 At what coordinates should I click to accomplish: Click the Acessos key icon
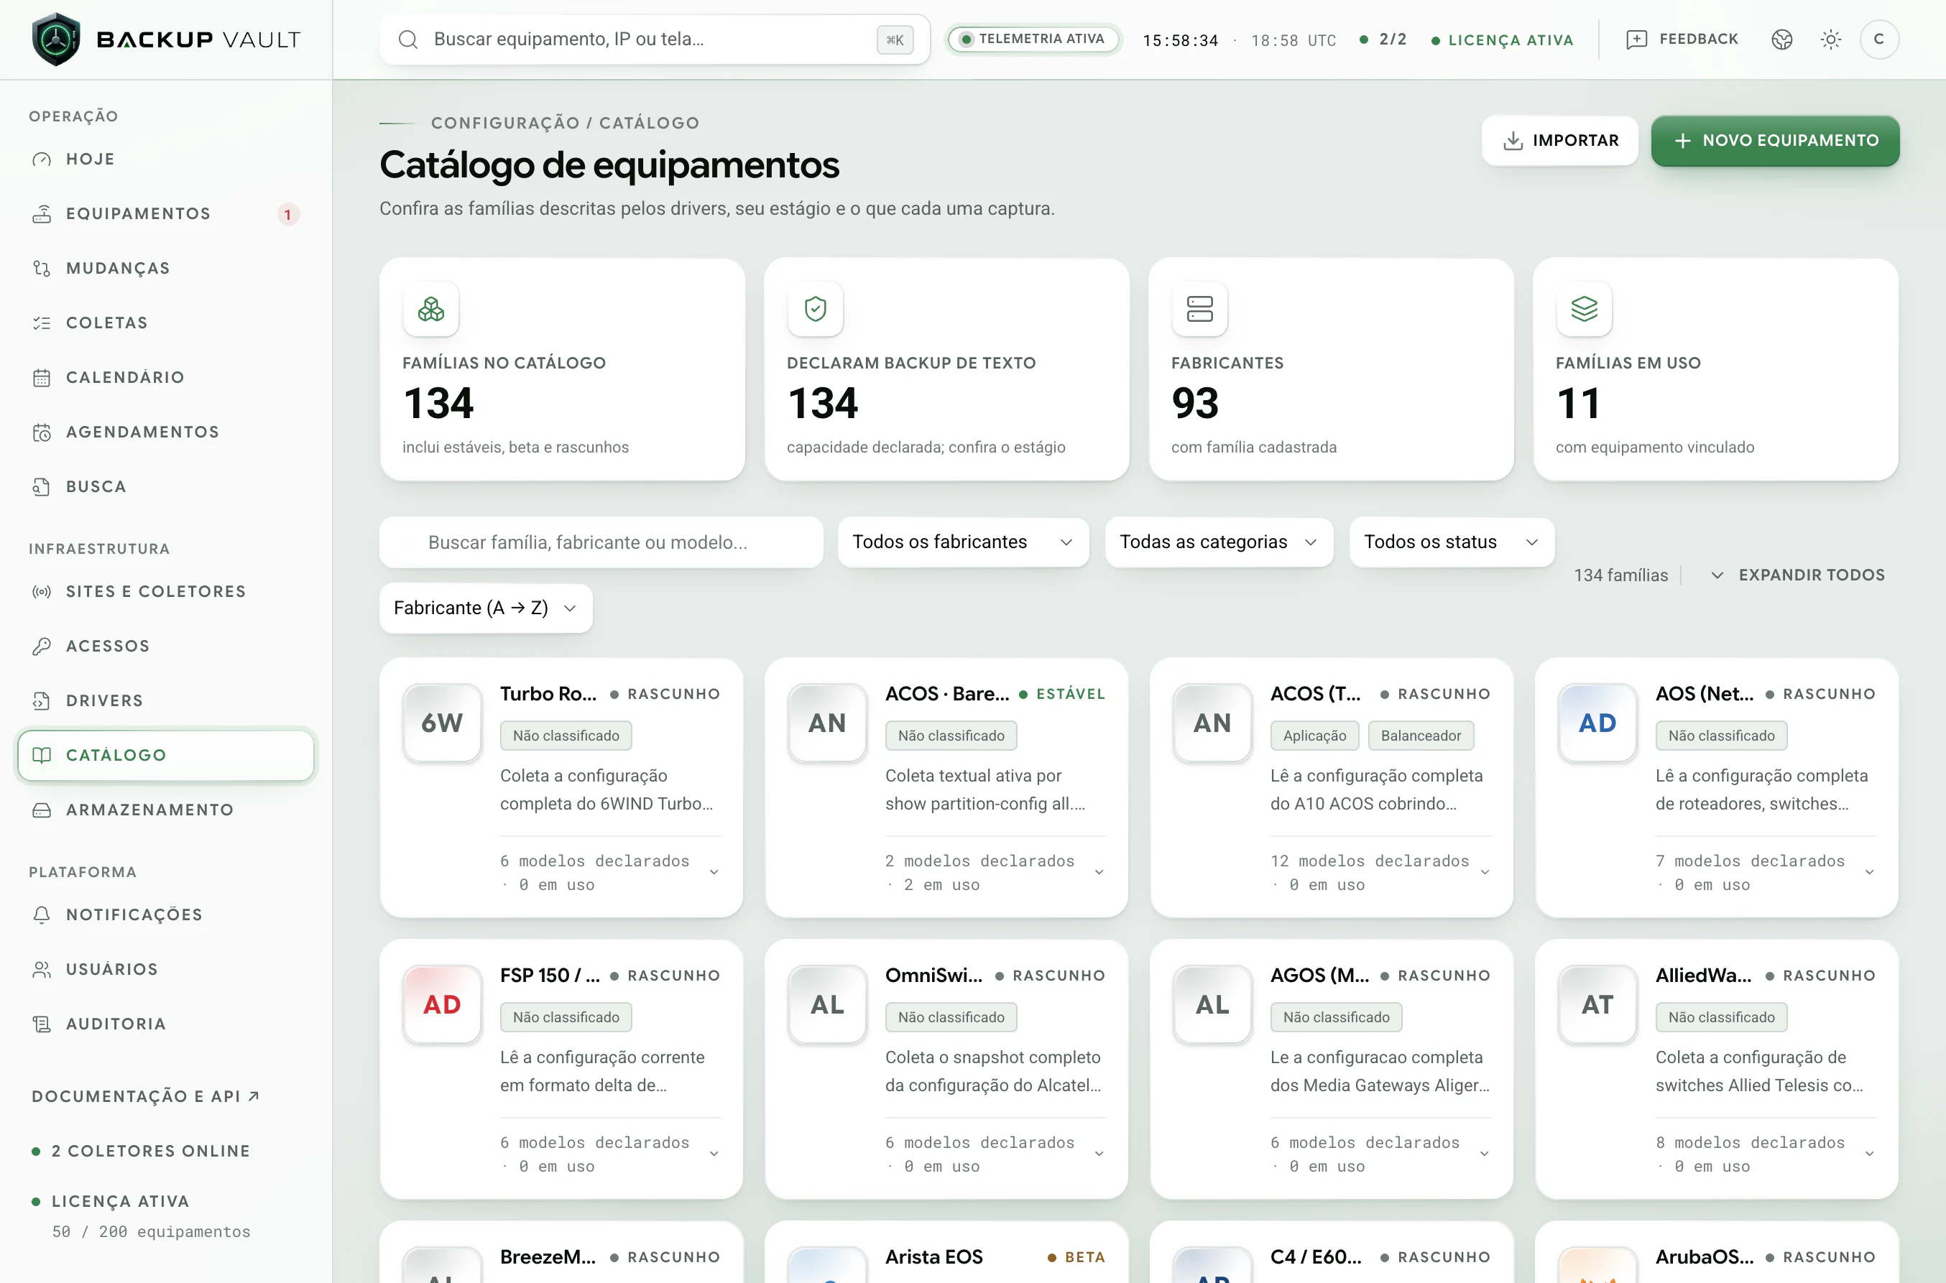[42, 647]
